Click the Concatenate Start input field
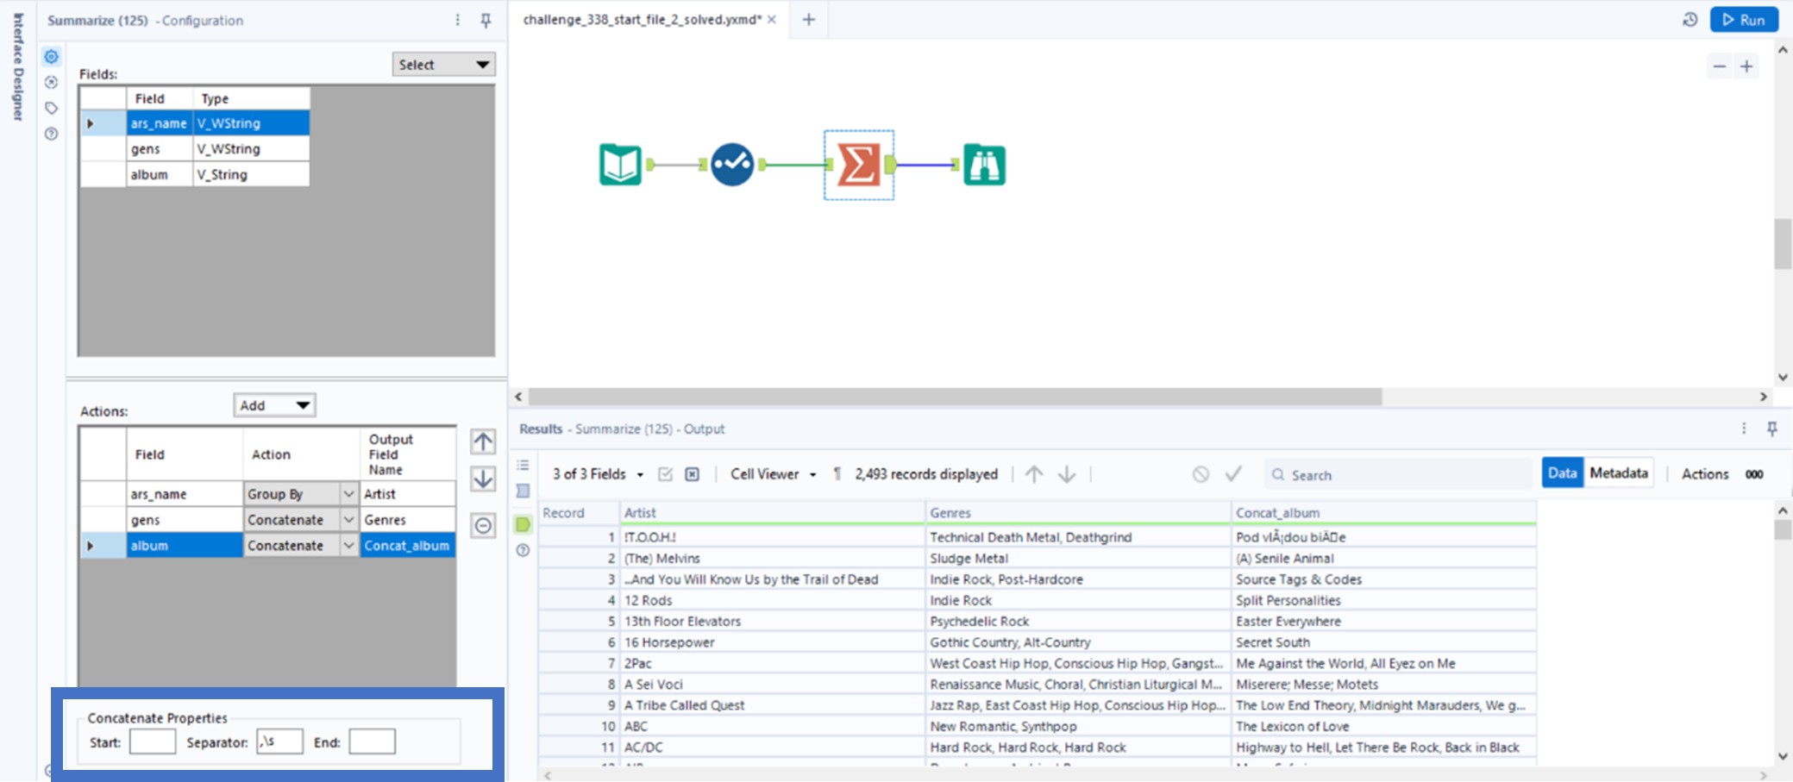This screenshot has width=1793, height=782. [153, 741]
